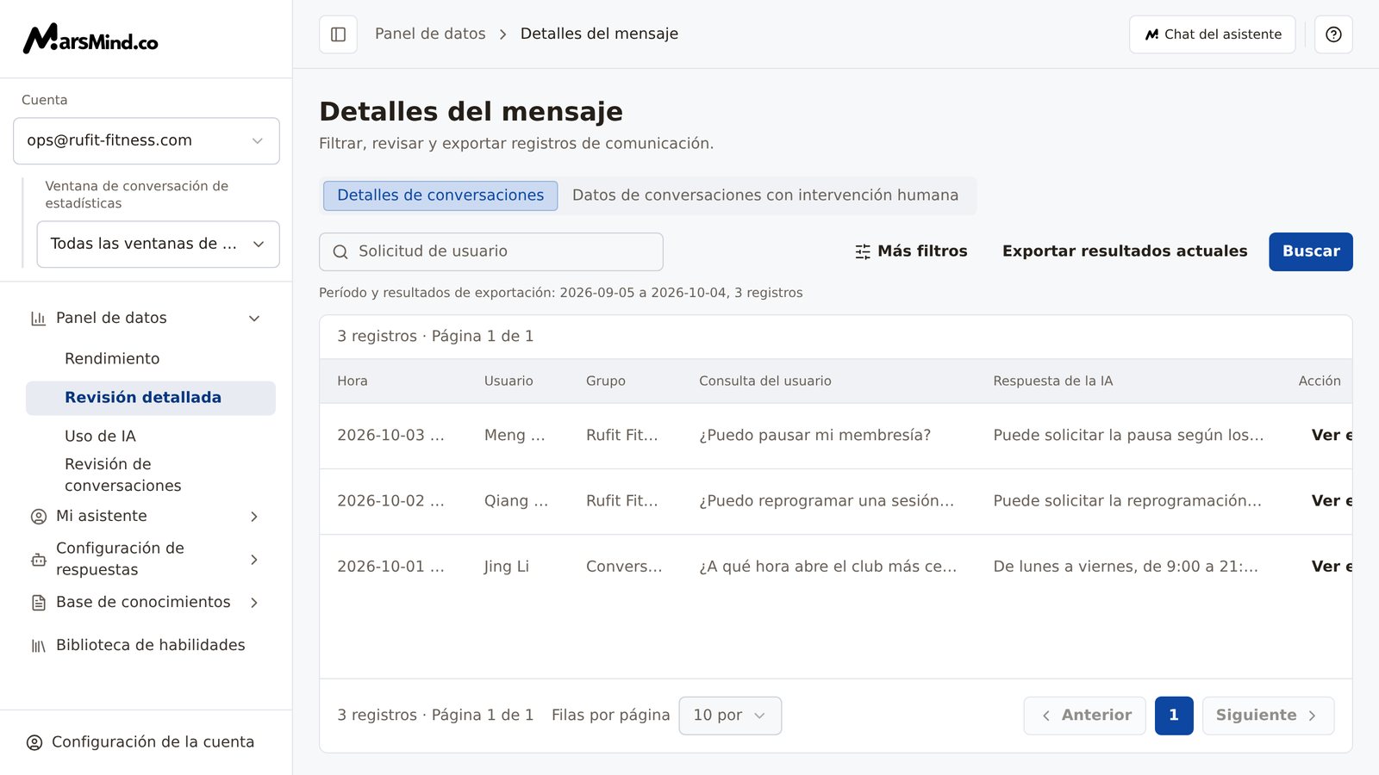Open Chat del asistente
Screen dimensions: 1379x775
pos(1212,34)
